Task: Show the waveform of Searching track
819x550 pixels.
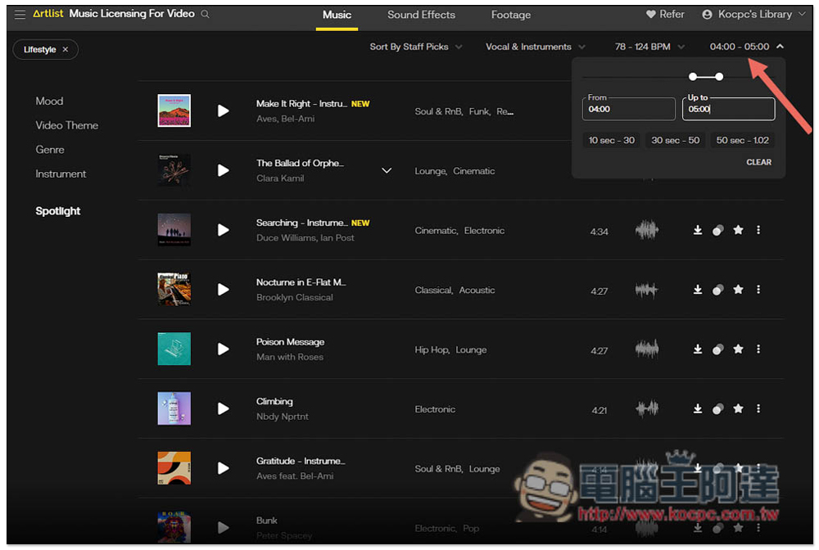Action: pyautogui.click(x=647, y=230)
